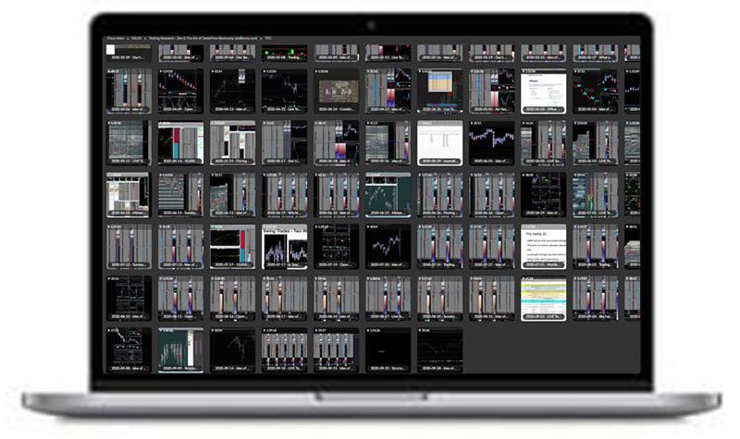The height and width of the screenshot is (439, 740).
Task: Open the 'Swing Trades - Two W' video thumbnail
Action: [284, 247]
